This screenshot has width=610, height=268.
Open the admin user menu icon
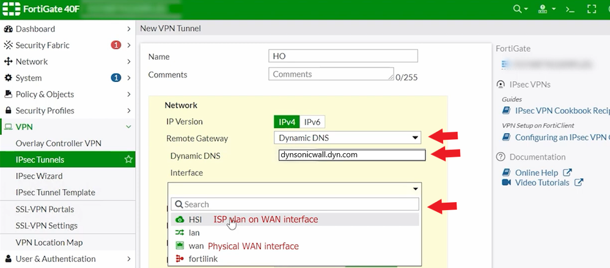tap(543, 9)
